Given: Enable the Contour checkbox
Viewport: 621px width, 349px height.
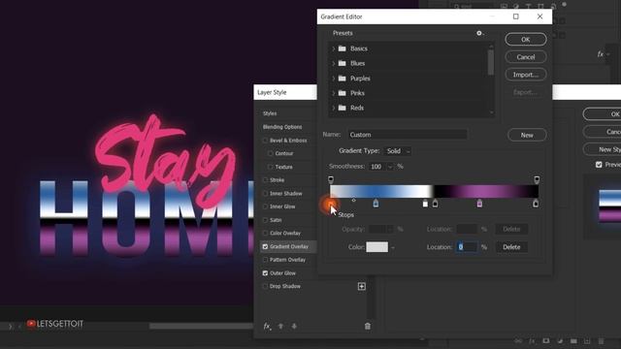Looking at the screenshot, I should click(271, 153).
